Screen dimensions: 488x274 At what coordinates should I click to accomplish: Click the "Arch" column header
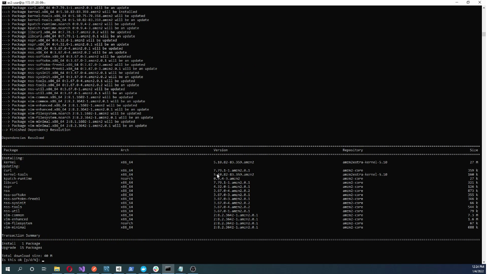click(x=125, y=150)
